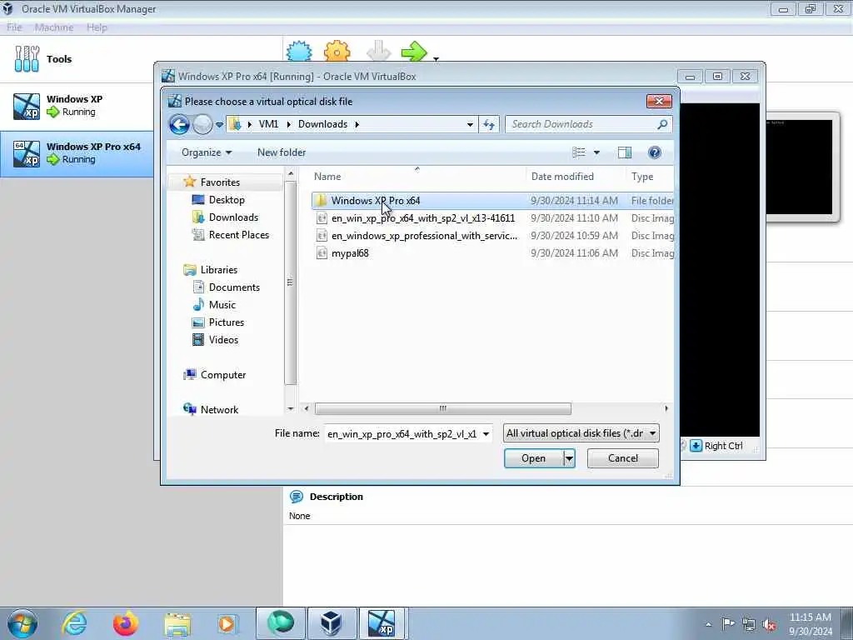Open File menu in VirtualBox Manager
Viewport: 853px width, 640px height.
pyautogui.click(x=14, y=27)
